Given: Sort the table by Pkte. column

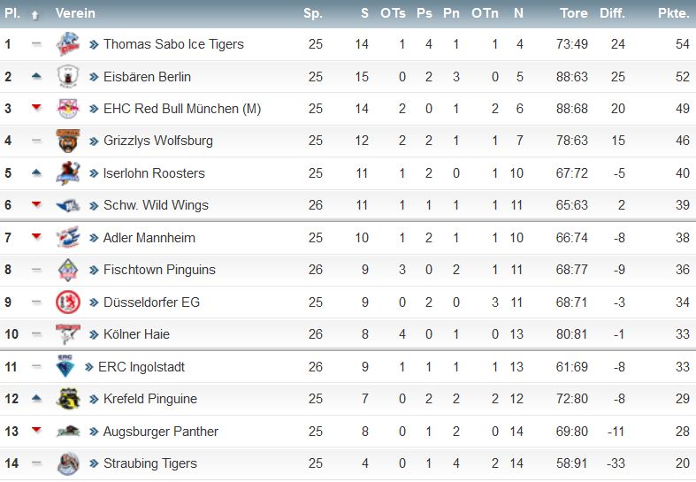Looking at the screenshot, I should coord(673,13).
